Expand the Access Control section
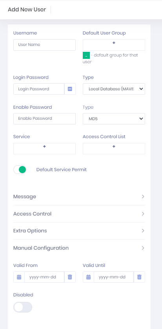Viewport: 162px width, 329px height. coord(79,214)
